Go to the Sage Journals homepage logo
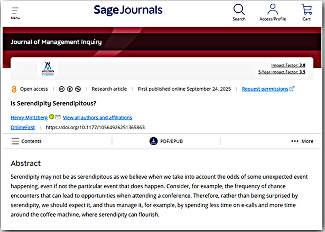The image size is (325, 232). click(128, 10)
